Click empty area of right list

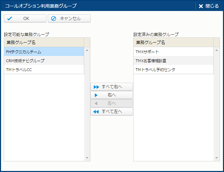pos(173,117)
